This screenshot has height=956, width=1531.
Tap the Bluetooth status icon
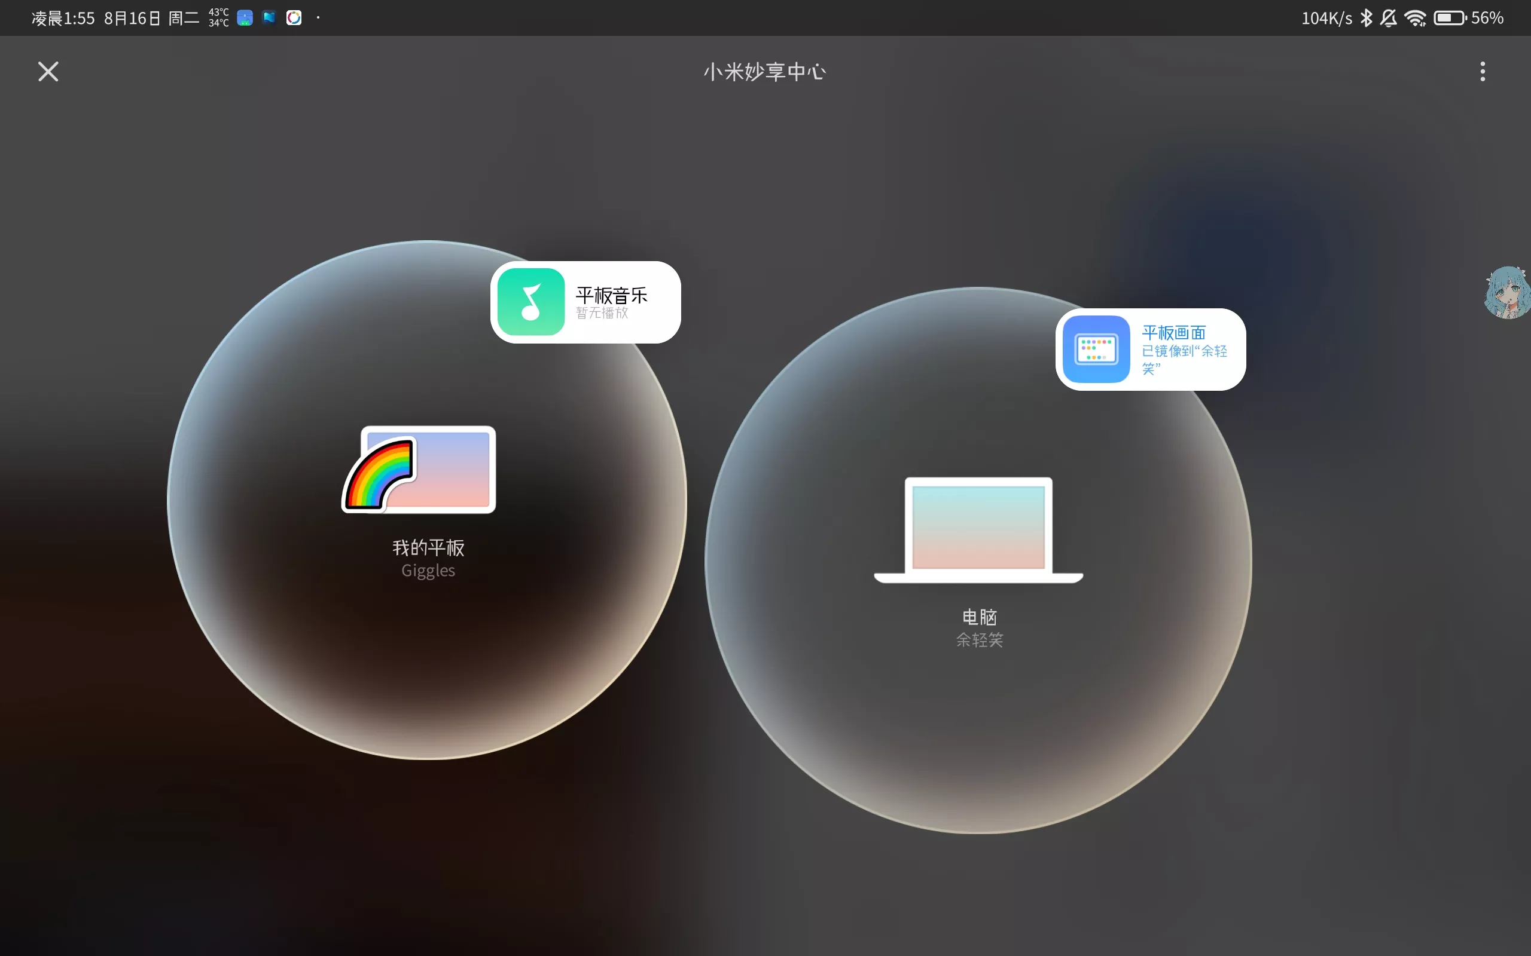click(x=1366, y=18)
